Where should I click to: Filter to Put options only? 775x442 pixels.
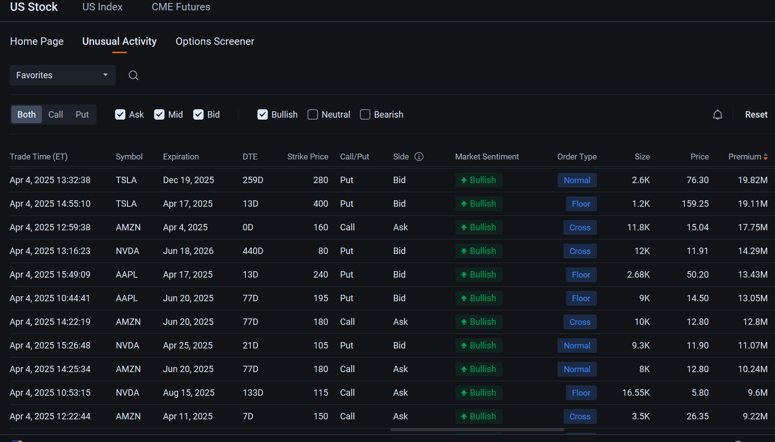point(82,115)
